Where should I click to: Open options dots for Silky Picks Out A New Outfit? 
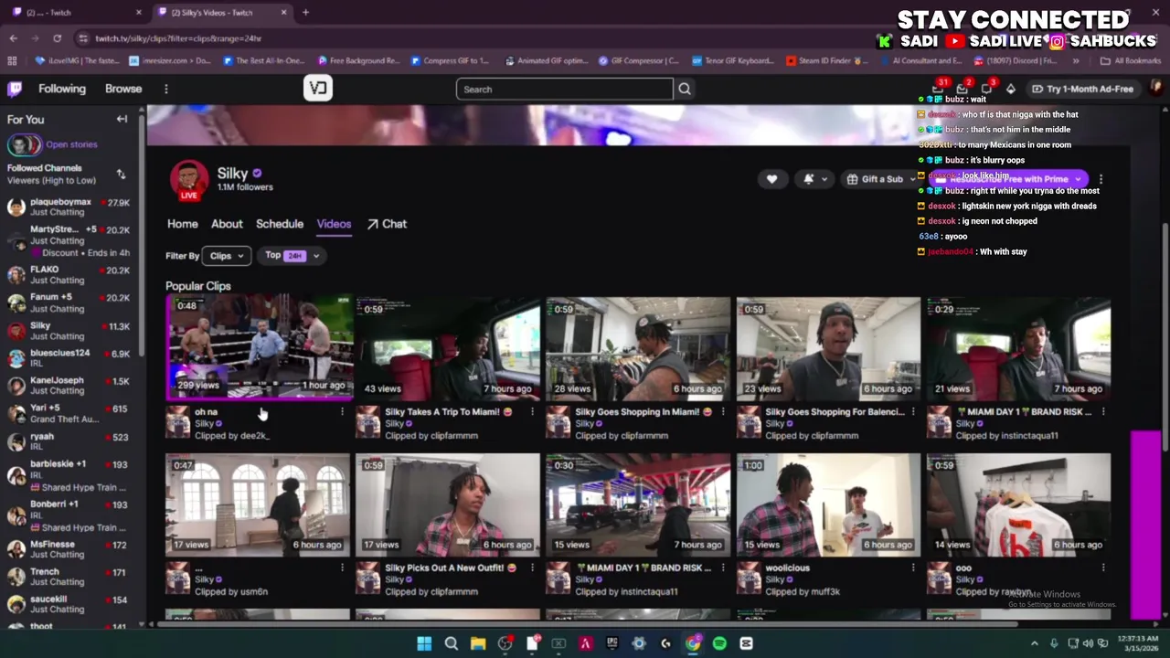coord(533,568)
